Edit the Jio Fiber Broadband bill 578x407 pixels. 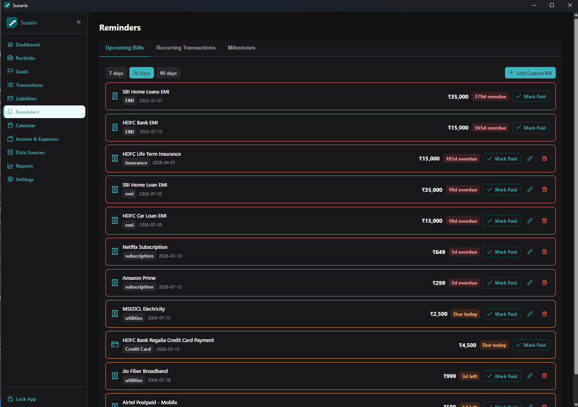pos(530,376)
